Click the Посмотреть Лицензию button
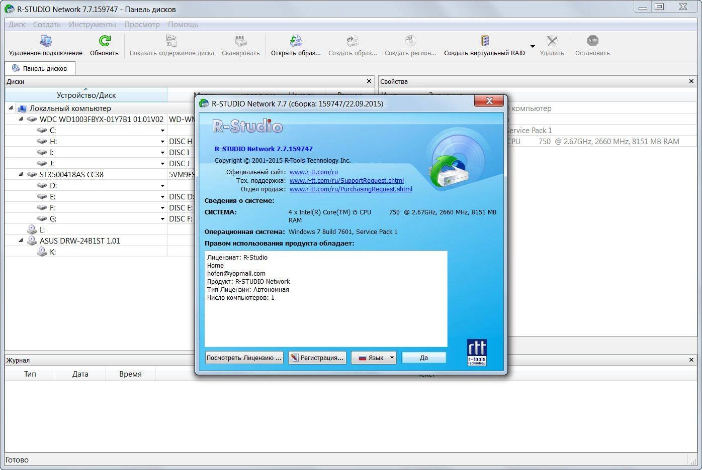 coord(244,358)
